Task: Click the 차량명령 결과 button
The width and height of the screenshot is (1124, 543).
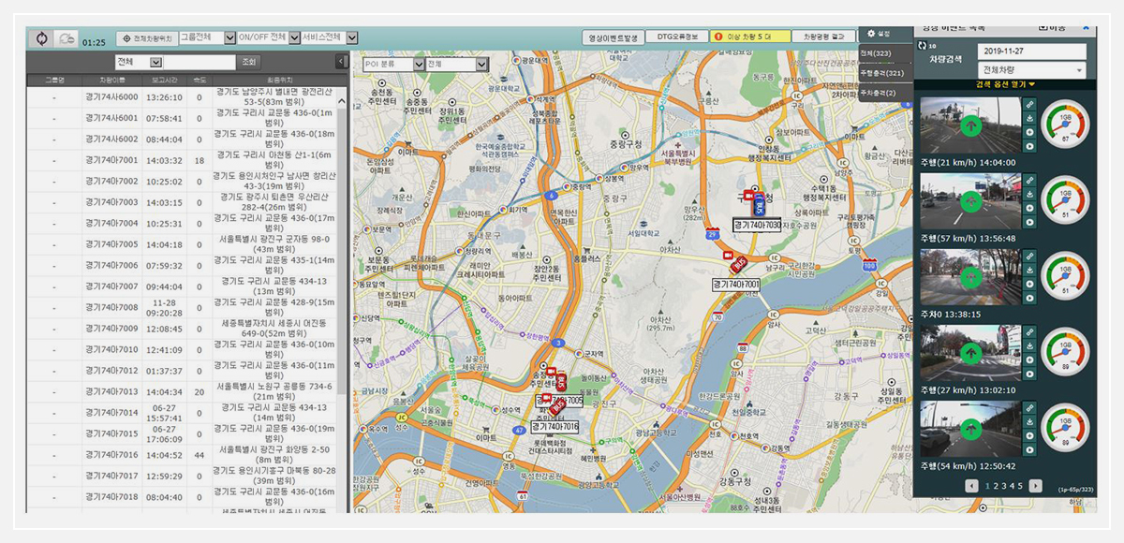Action: coord(823,38)
